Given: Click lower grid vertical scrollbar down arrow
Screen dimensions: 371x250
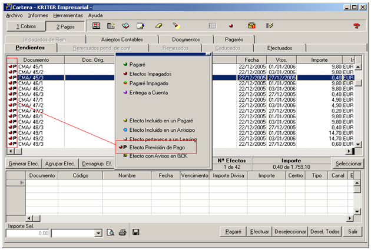Looking at the screenshot, I should [357, 211].
